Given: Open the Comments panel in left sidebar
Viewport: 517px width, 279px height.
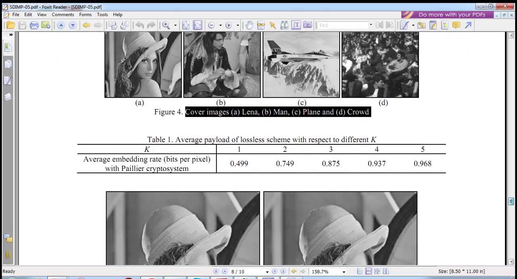Looking at the screenshot, I should pos(8,239).
